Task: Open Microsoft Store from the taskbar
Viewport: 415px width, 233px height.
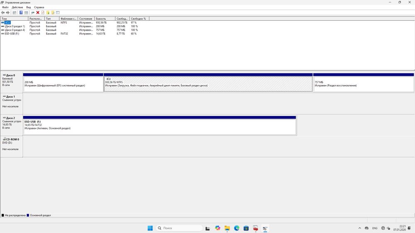Action: 246,228
